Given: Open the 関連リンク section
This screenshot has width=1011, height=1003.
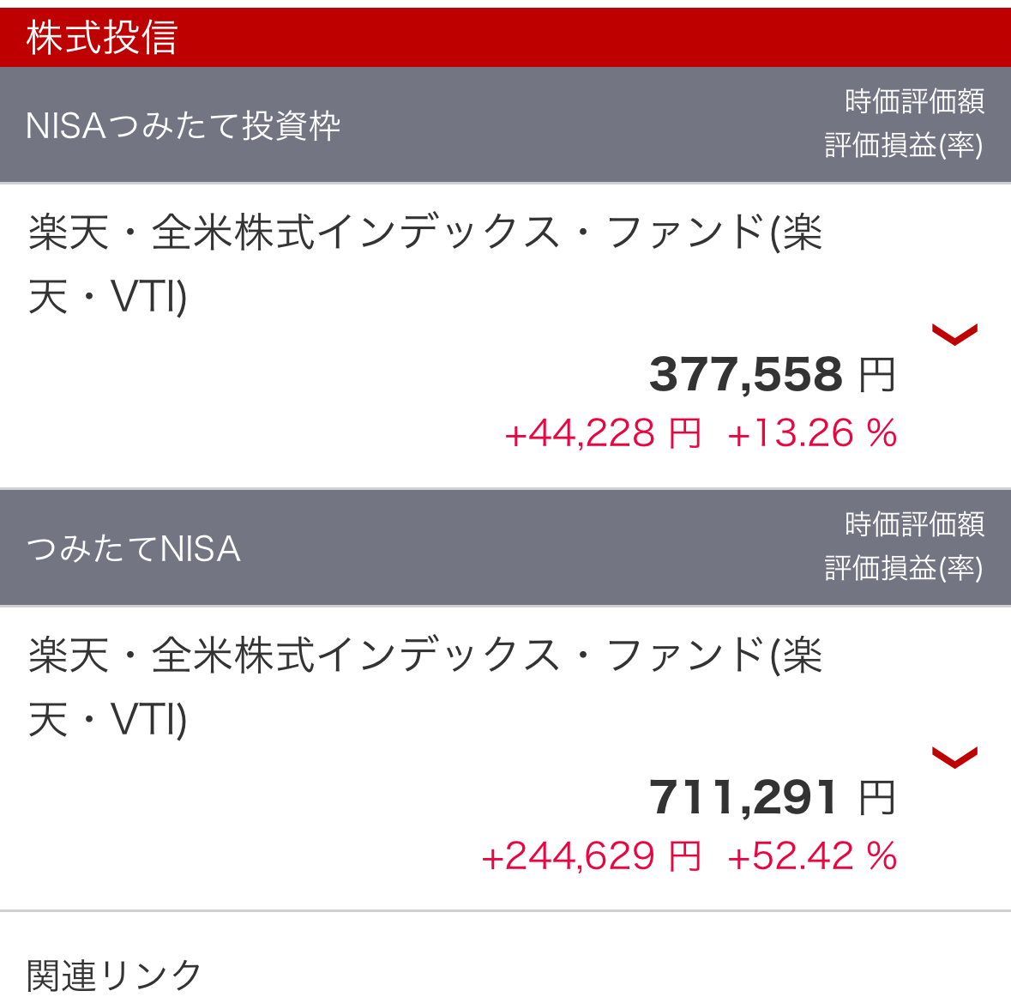Looking at the screenshot, I should coord(114,975).
